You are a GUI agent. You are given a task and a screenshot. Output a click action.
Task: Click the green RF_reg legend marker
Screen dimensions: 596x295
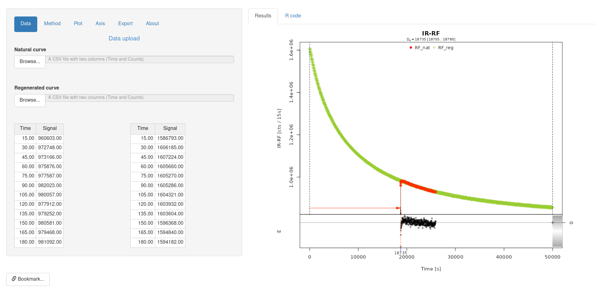[434, 48]
